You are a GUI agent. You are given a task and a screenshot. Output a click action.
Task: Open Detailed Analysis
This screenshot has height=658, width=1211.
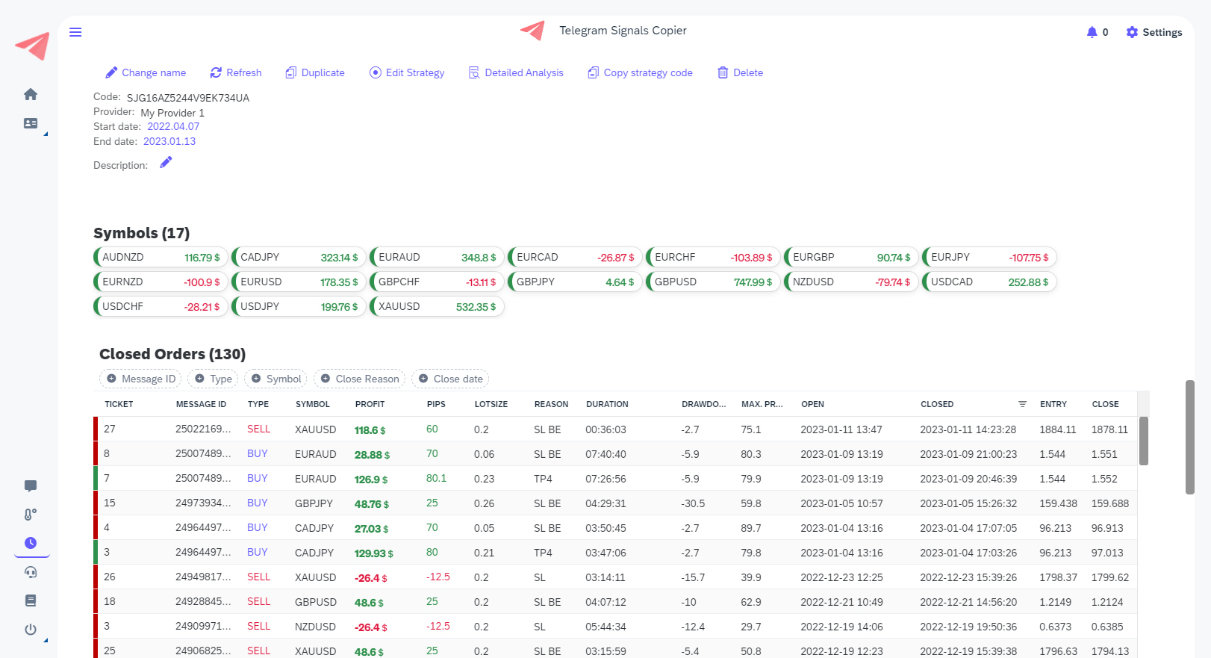tap(516, 72)
